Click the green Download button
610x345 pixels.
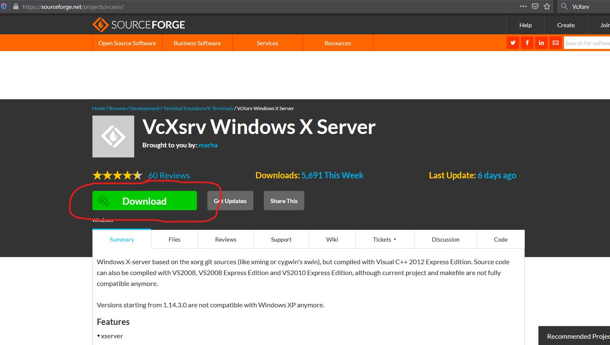point(145,201)
